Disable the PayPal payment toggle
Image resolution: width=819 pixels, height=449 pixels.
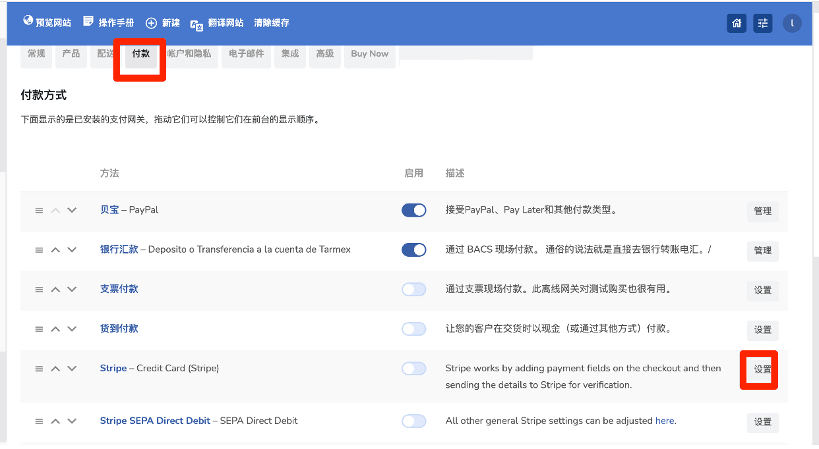[x=413, y=211]
